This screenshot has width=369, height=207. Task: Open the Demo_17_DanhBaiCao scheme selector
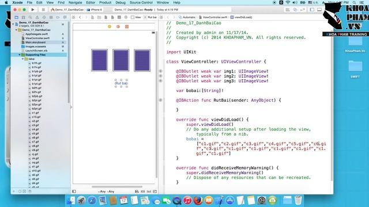(x=67, y=10)
